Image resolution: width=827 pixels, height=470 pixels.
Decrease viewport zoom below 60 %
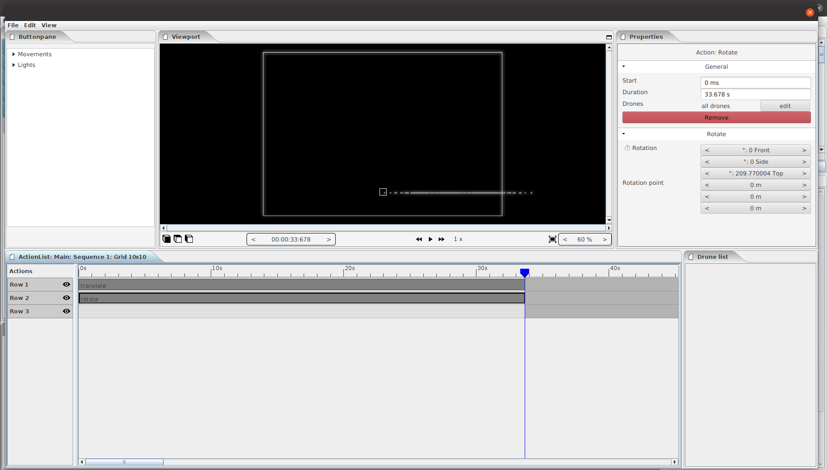pyautogui.click(x=565, y=239)
